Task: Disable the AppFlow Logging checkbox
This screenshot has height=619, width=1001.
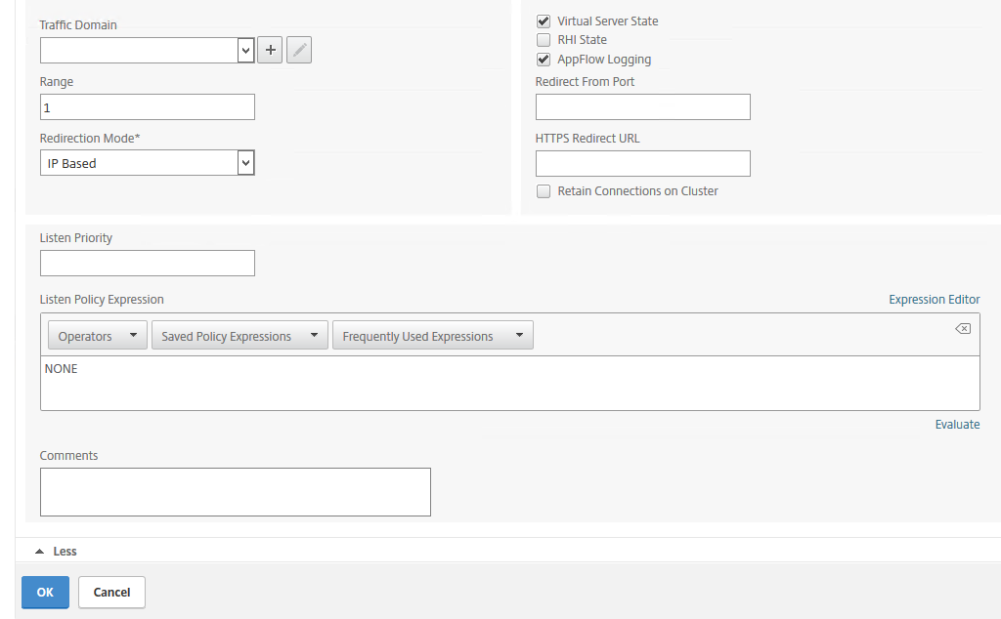Action: coord(544,60)
